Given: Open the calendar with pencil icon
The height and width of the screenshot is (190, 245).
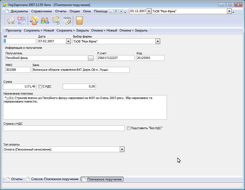Looking at the screenshot, I should [x=67, y=21].
